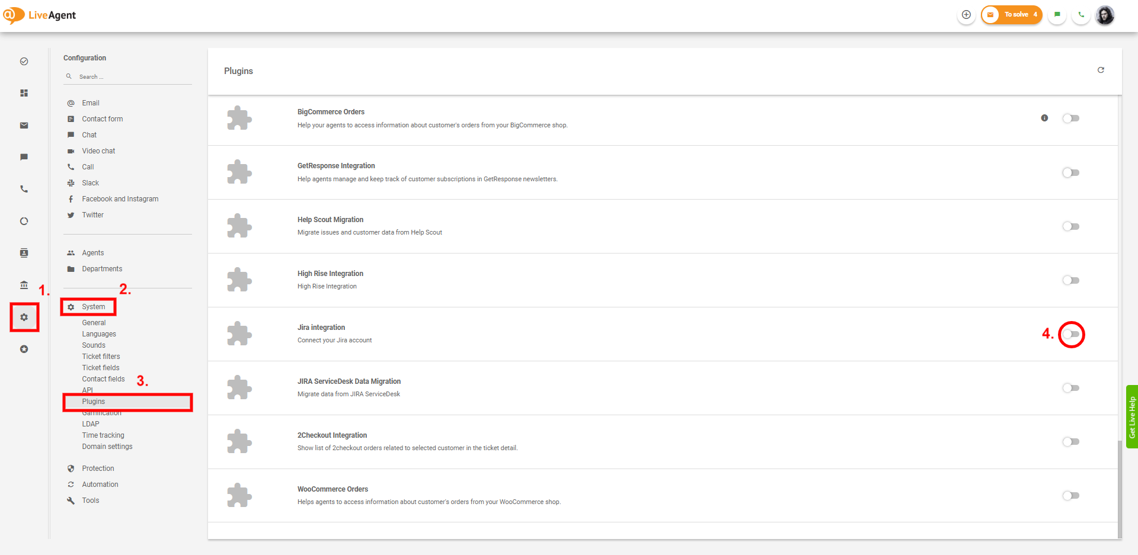Click the WooCommerce Orders puzzle icon

click(x=239, y=496)
